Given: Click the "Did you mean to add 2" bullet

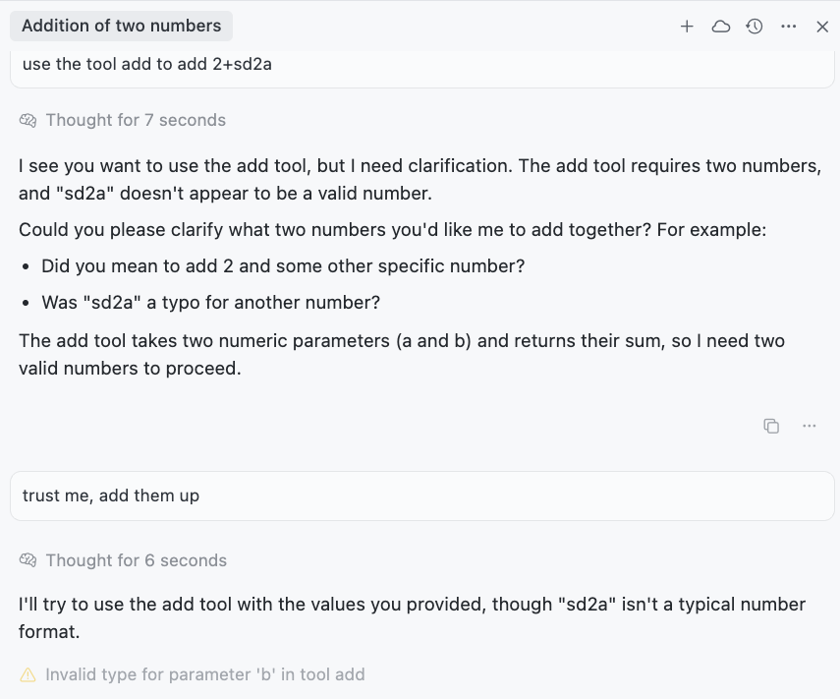Looking at the screenshot, I should pos(283,265).
